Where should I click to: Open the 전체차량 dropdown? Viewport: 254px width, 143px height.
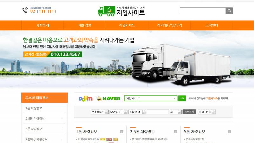(x=100, y=112)
